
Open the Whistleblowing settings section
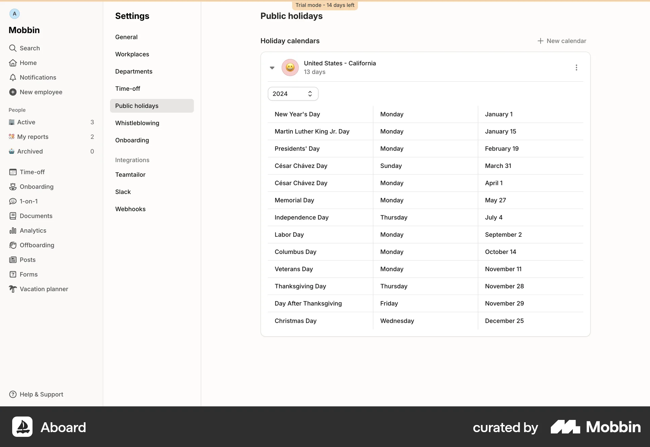(x=137, y=123)
